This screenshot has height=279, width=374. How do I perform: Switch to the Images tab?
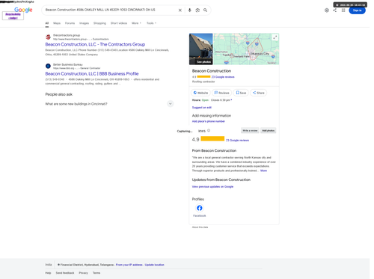click(x=84, y=23)
